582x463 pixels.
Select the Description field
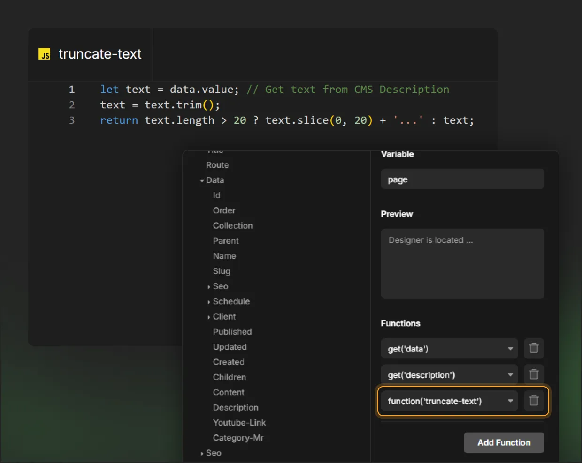236,407
